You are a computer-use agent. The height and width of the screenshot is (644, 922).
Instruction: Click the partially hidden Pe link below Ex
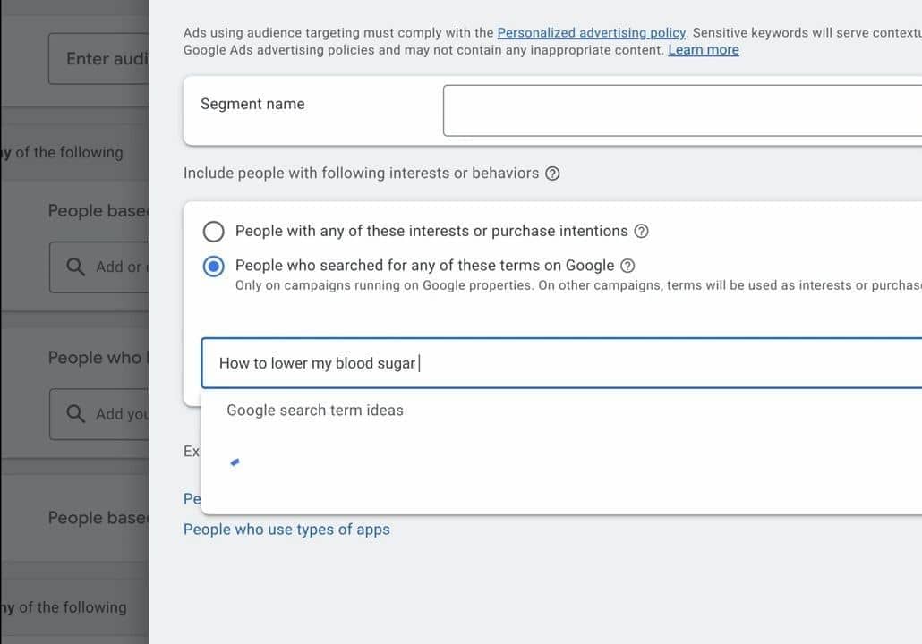click(x=192, y=498)
